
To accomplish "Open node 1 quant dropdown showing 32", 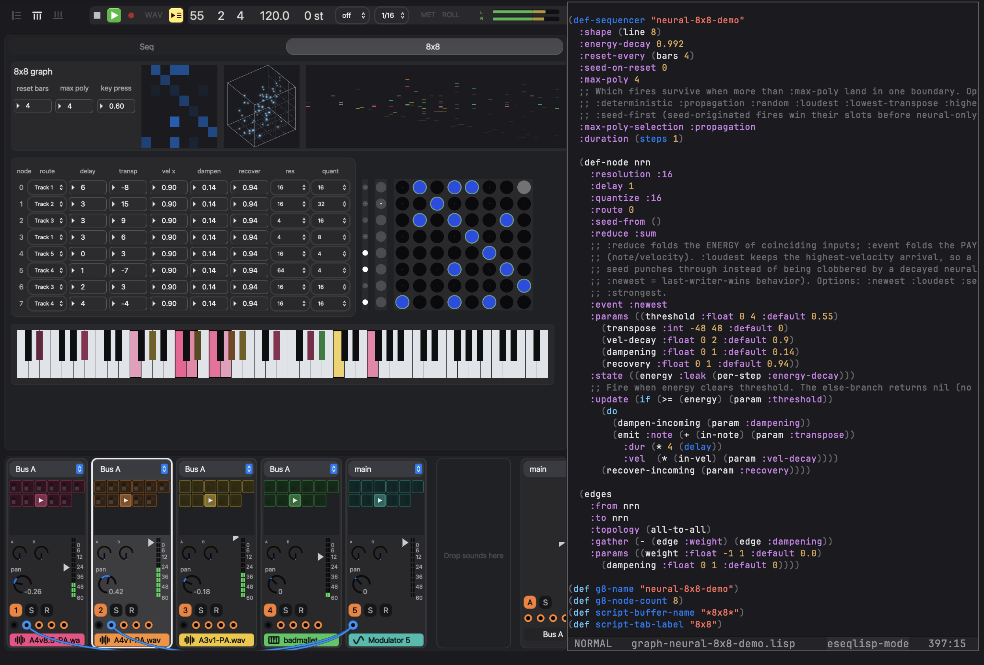I will click(x=331, y=204).
